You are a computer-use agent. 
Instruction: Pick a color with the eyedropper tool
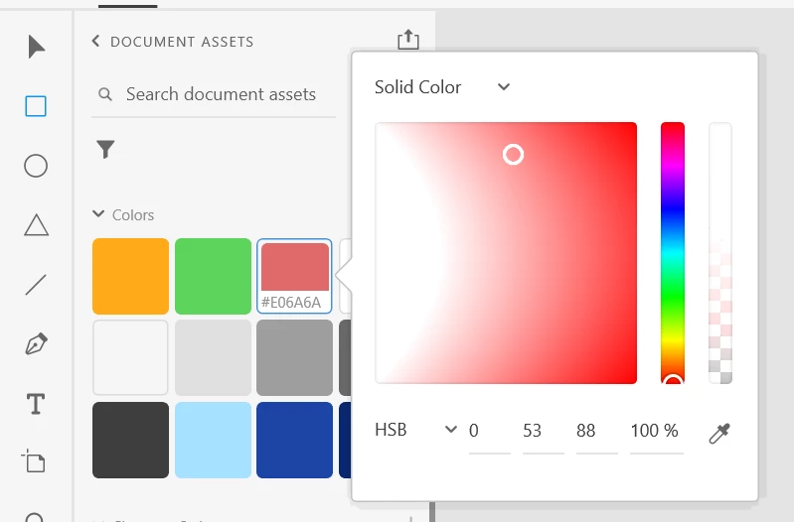[719, 433]
